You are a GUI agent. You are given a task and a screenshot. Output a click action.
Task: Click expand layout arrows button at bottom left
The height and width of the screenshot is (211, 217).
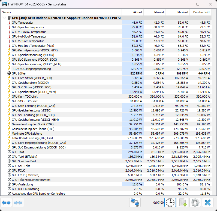coord(6,203)
